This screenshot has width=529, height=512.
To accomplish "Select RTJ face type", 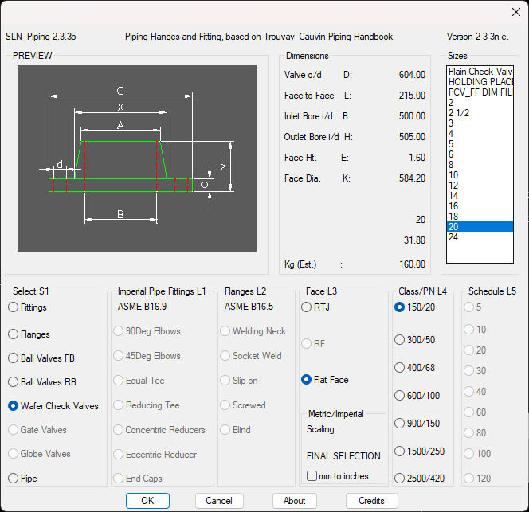I will click(315, 307).
